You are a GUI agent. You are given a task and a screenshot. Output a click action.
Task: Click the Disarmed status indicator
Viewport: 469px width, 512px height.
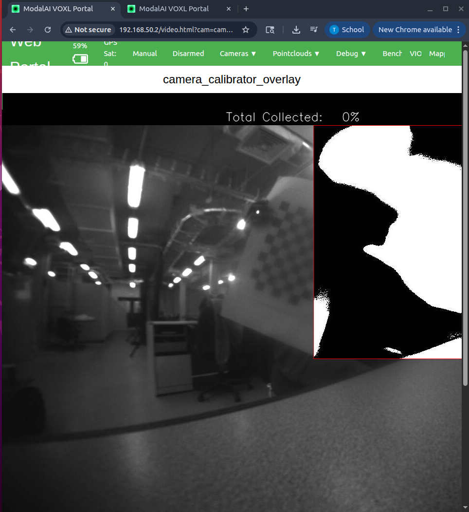(188, 54)
